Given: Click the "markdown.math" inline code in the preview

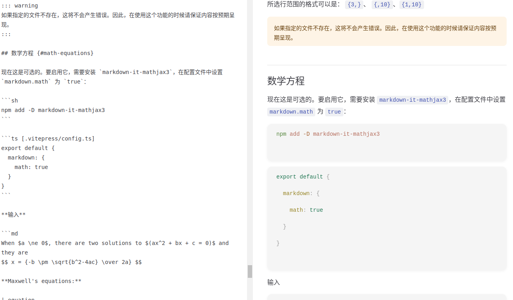Looking at the screenshot, I should coord(291,112).
